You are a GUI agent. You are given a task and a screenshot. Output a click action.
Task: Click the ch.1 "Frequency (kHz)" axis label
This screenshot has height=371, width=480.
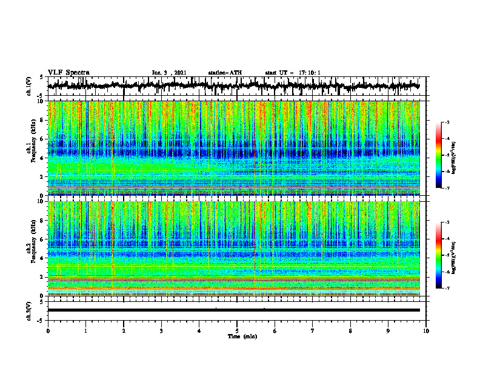tap(33, 141)
